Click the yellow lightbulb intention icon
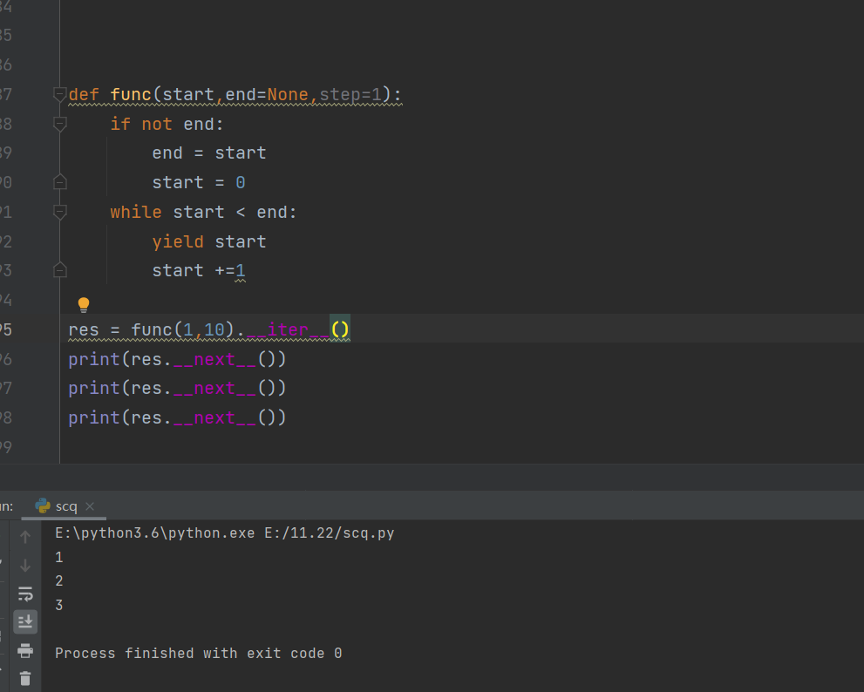The image size is (864, 692). coord(84,304)
